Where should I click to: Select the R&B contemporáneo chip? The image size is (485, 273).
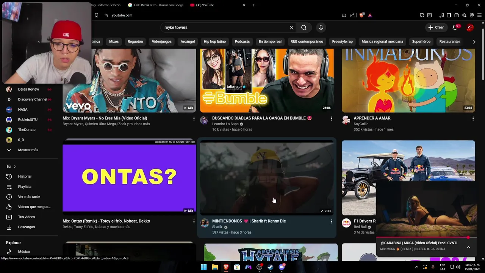click(307, 41)
